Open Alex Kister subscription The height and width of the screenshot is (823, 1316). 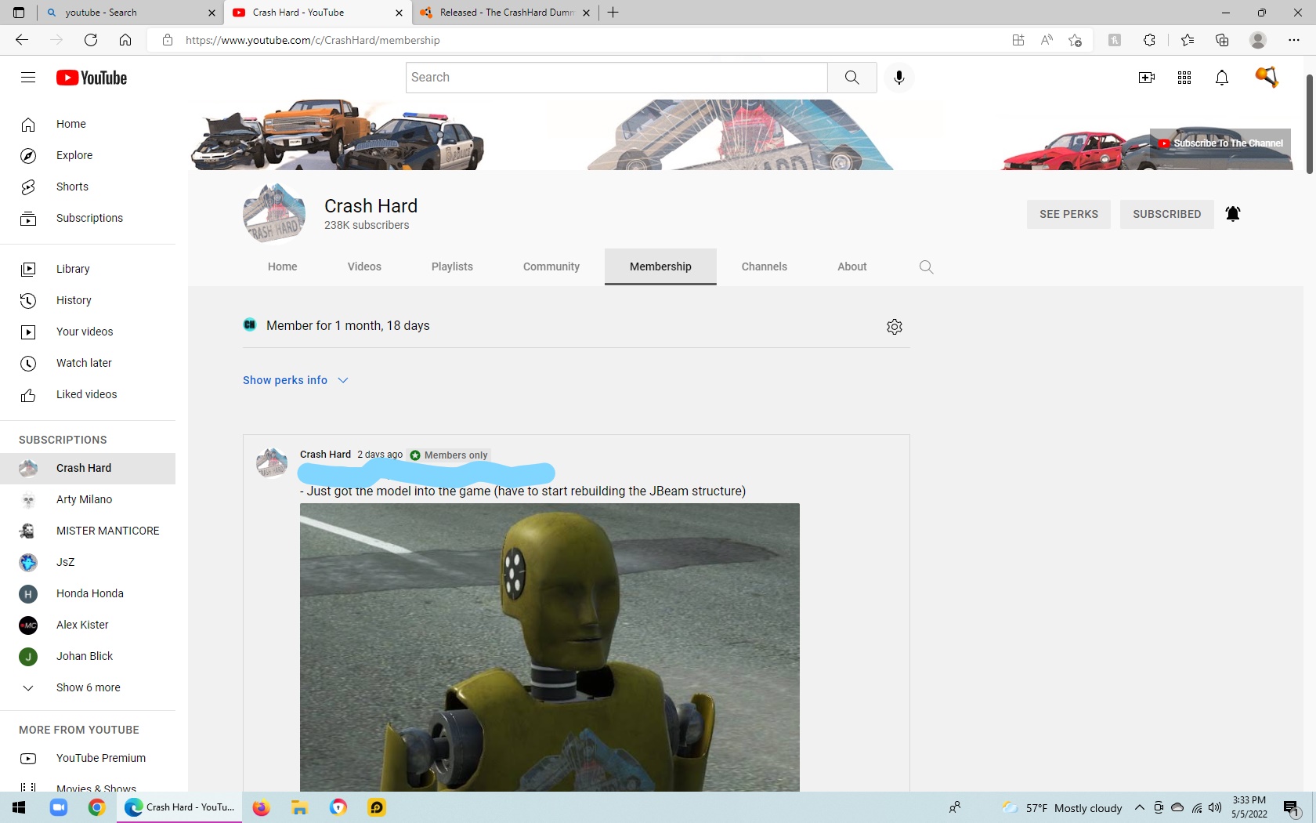(88, 625)
